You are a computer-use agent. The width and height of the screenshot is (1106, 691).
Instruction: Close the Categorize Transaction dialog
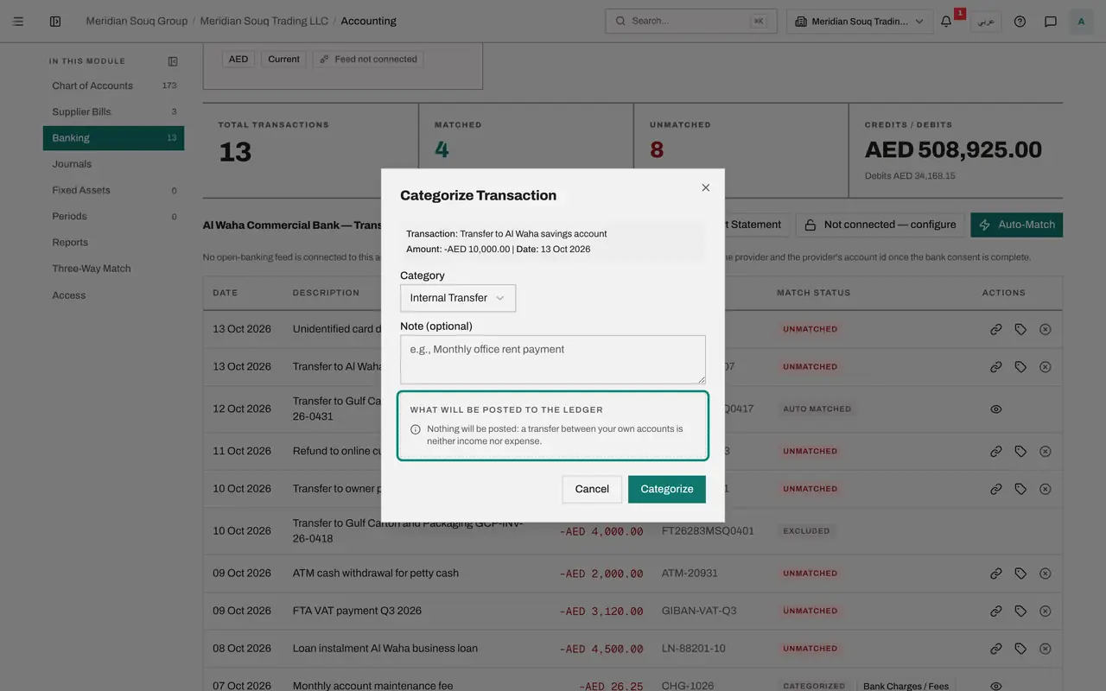click(705, 187)
